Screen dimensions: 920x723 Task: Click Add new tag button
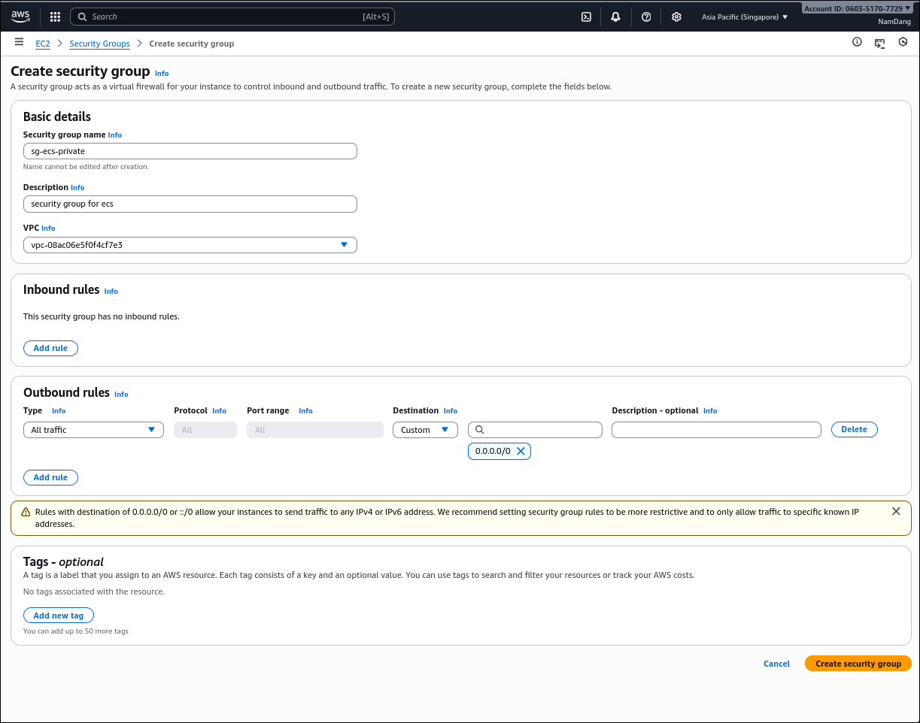pos(59,616)
